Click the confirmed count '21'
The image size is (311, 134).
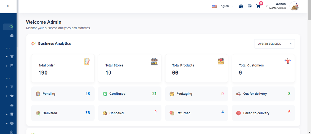tap(154, 94)
